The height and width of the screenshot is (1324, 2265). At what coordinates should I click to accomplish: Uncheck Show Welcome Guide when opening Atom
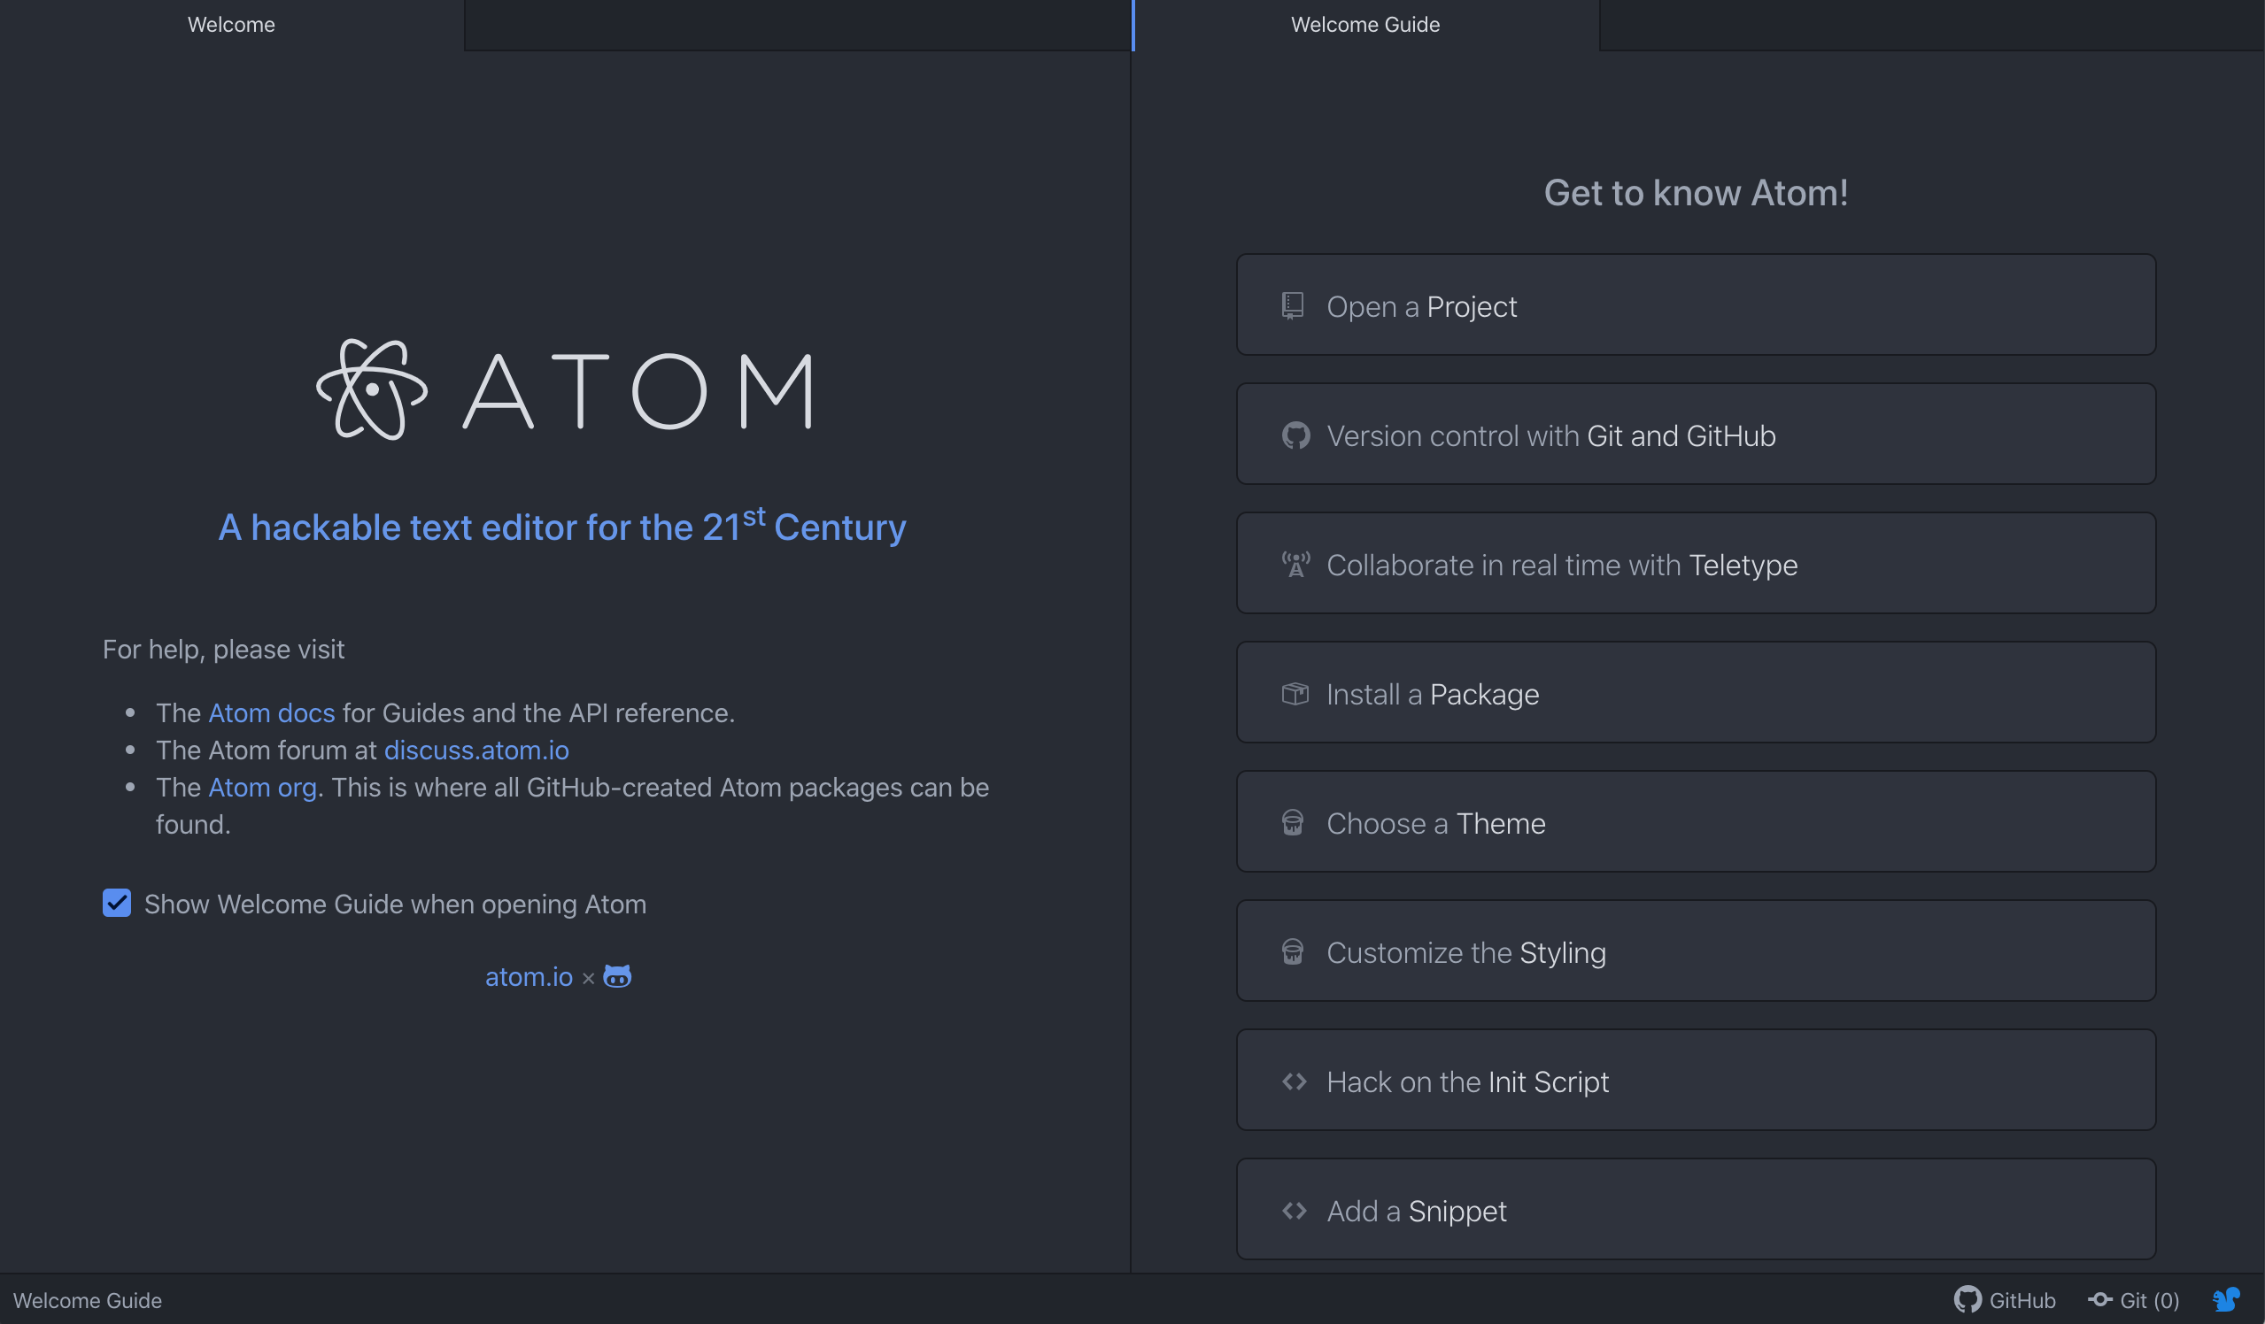[x=117, y=903]
